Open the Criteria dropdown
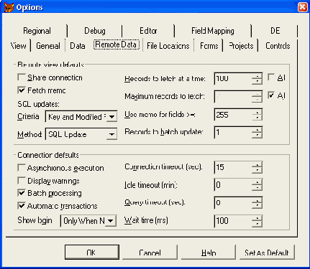This screenshot has width=310, height=269. coord(111,117)
